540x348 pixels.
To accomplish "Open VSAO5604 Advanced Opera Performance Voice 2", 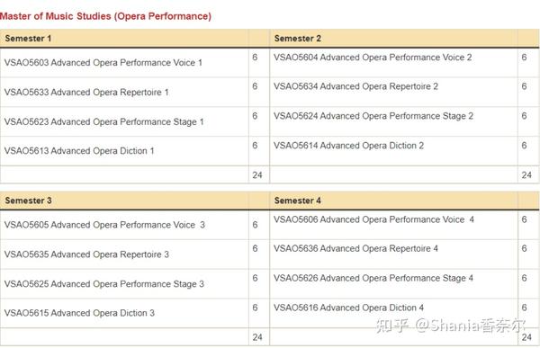I will [x=373, y=58].
